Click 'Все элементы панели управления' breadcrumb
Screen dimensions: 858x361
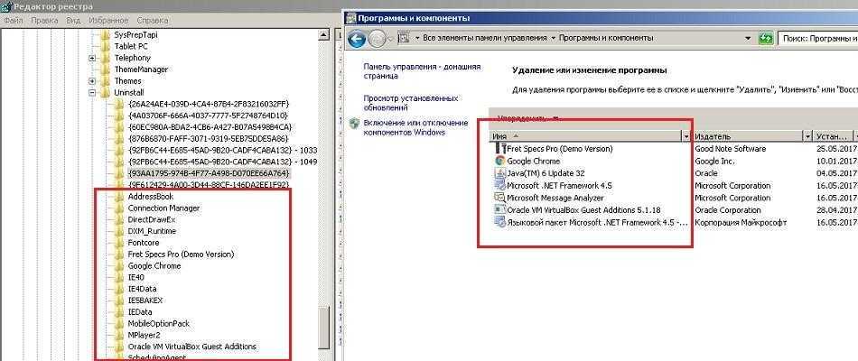coord(484,38)
